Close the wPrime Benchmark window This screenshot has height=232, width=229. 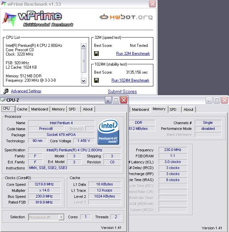(152, 4)
